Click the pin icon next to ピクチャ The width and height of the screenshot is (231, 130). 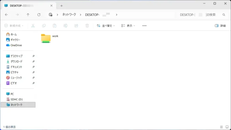click(33, 72)
